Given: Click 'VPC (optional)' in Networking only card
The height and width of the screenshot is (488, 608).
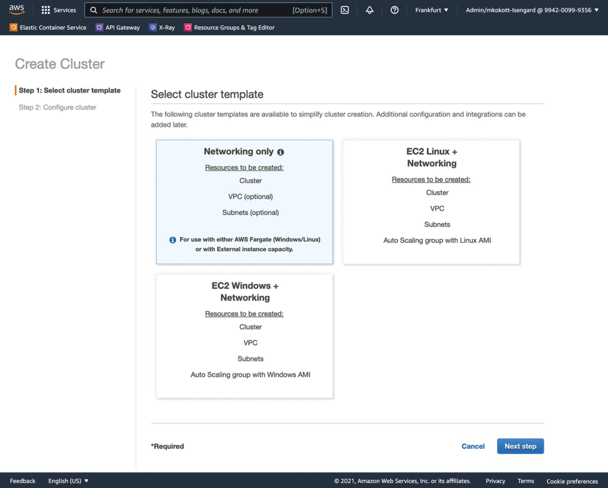Looking at the screenshot, I should coord(251,197).
